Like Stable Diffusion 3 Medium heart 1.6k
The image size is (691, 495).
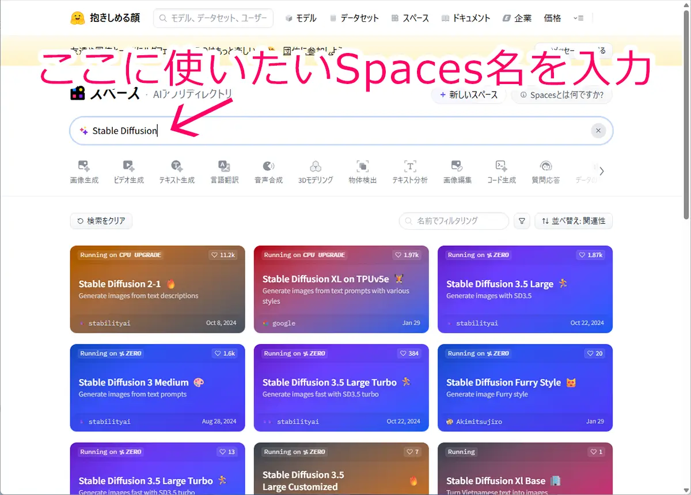pyautogui.click(x=224, y=353)
